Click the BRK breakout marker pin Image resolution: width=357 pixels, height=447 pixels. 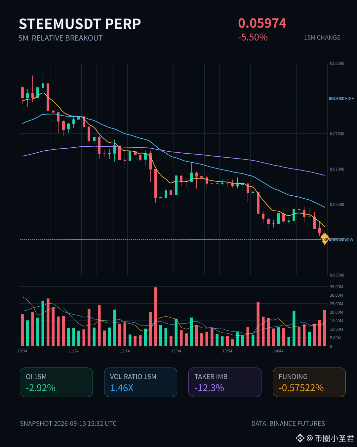325,239
